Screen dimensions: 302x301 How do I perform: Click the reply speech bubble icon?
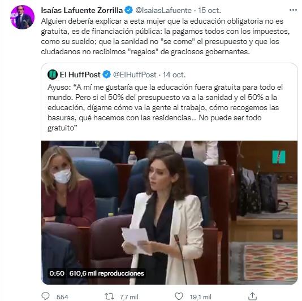46,296
